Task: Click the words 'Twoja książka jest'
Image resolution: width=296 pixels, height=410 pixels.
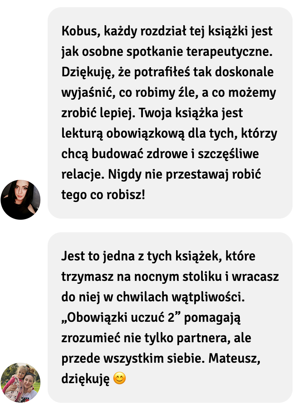Action: coord(191,113)
